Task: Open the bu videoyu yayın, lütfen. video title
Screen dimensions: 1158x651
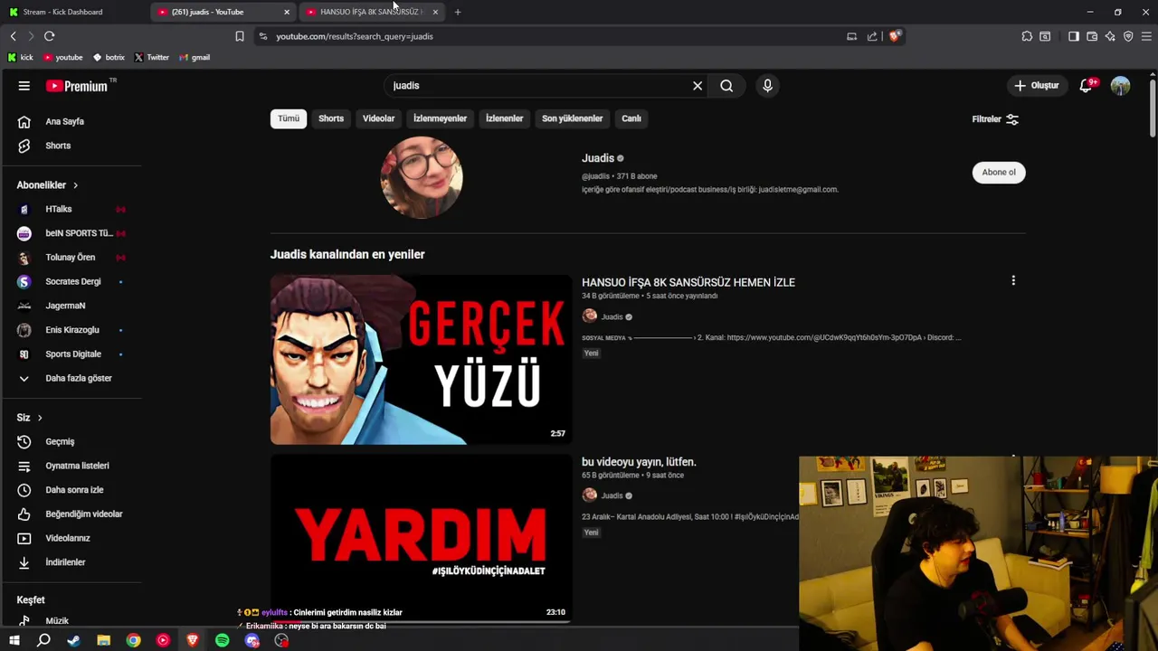Action: coord(639,462)
